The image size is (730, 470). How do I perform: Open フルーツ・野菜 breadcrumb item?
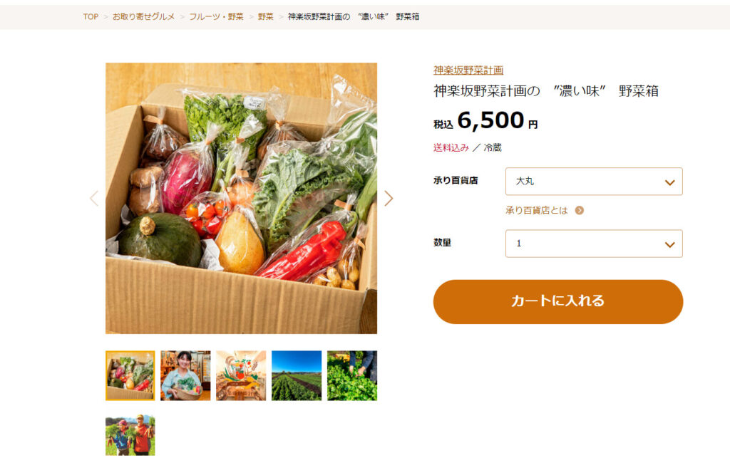pyautogui.click(x=216, y=17)
